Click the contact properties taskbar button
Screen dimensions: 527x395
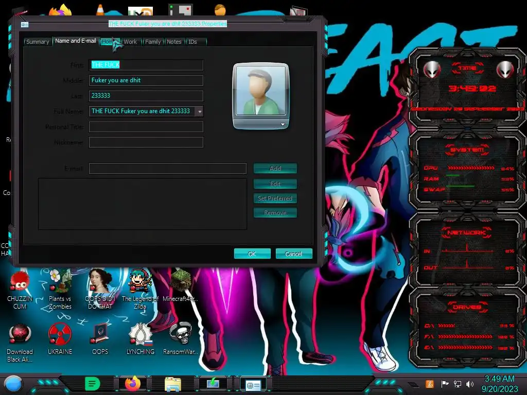point(253,384)
